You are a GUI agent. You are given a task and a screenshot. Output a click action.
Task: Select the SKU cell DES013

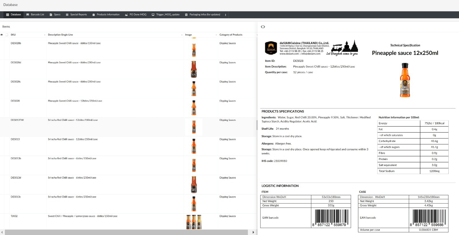15,139
